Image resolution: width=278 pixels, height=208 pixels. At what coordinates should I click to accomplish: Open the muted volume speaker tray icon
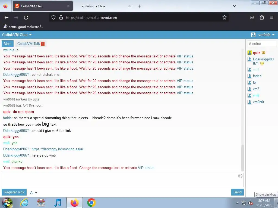[251, 203]
